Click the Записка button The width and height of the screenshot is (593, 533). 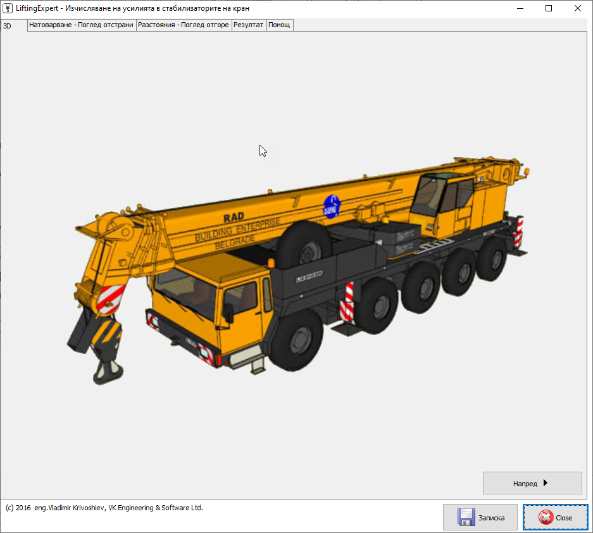(480, 517)
